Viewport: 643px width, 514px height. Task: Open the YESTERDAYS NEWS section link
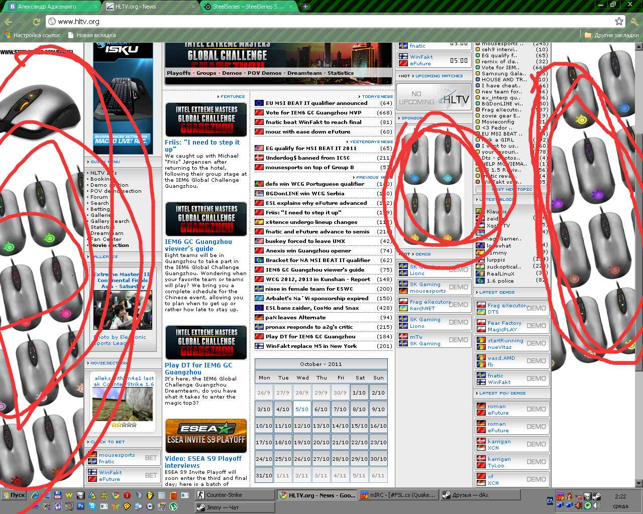point(371,142)
